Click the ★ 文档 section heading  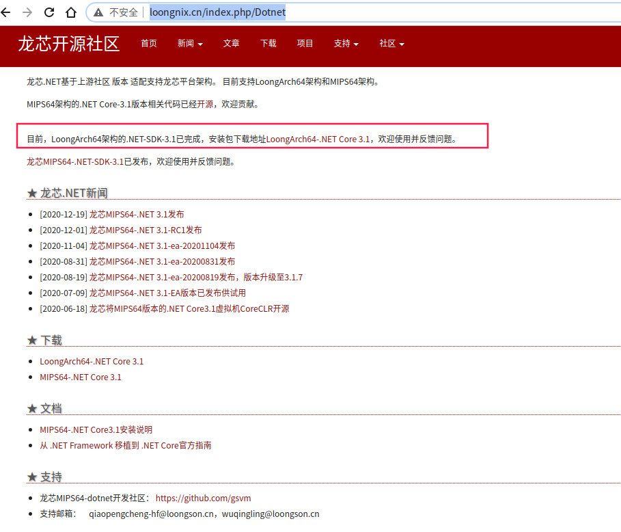coord(44,408)
